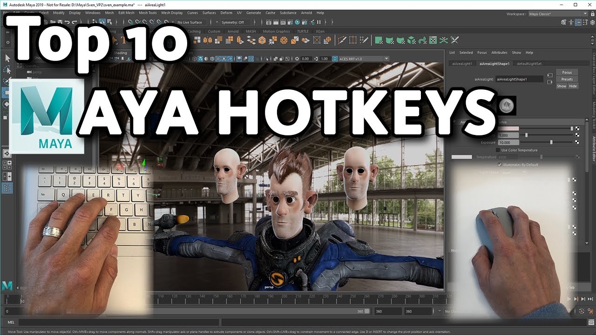Click the Exposure slider handle
This screenshot has height=335, width=596.
[551, 142]
